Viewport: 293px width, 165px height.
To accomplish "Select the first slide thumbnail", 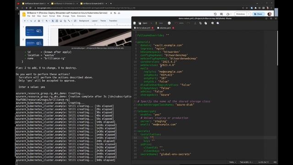I will [x=34, y=31].
